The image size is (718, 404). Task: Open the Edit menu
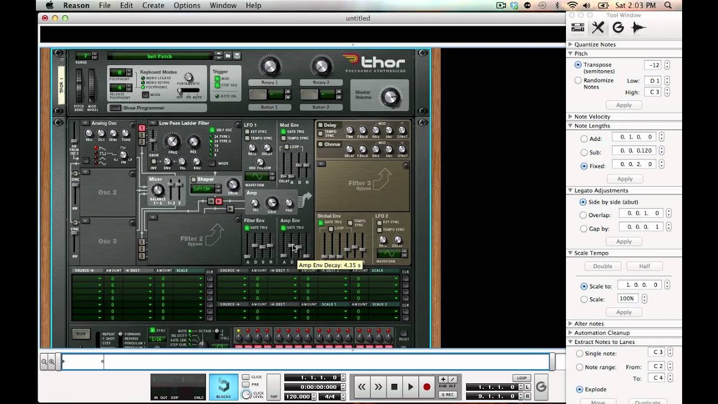pyautogui.click(x=126, y=6)
